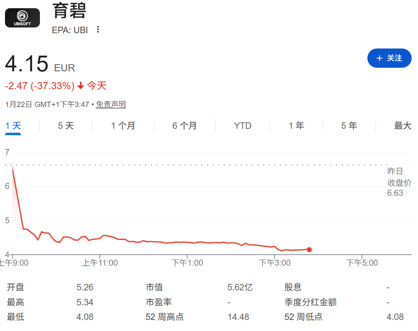Switch to the 最大 range tab

403,126
